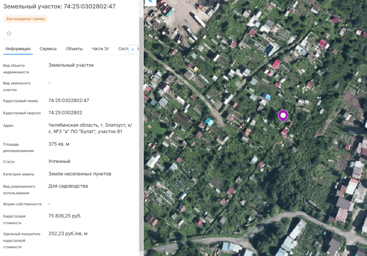Open cadastral quarter 74:25:0302802
Viewport: 367px width, 256px height.
65,113
